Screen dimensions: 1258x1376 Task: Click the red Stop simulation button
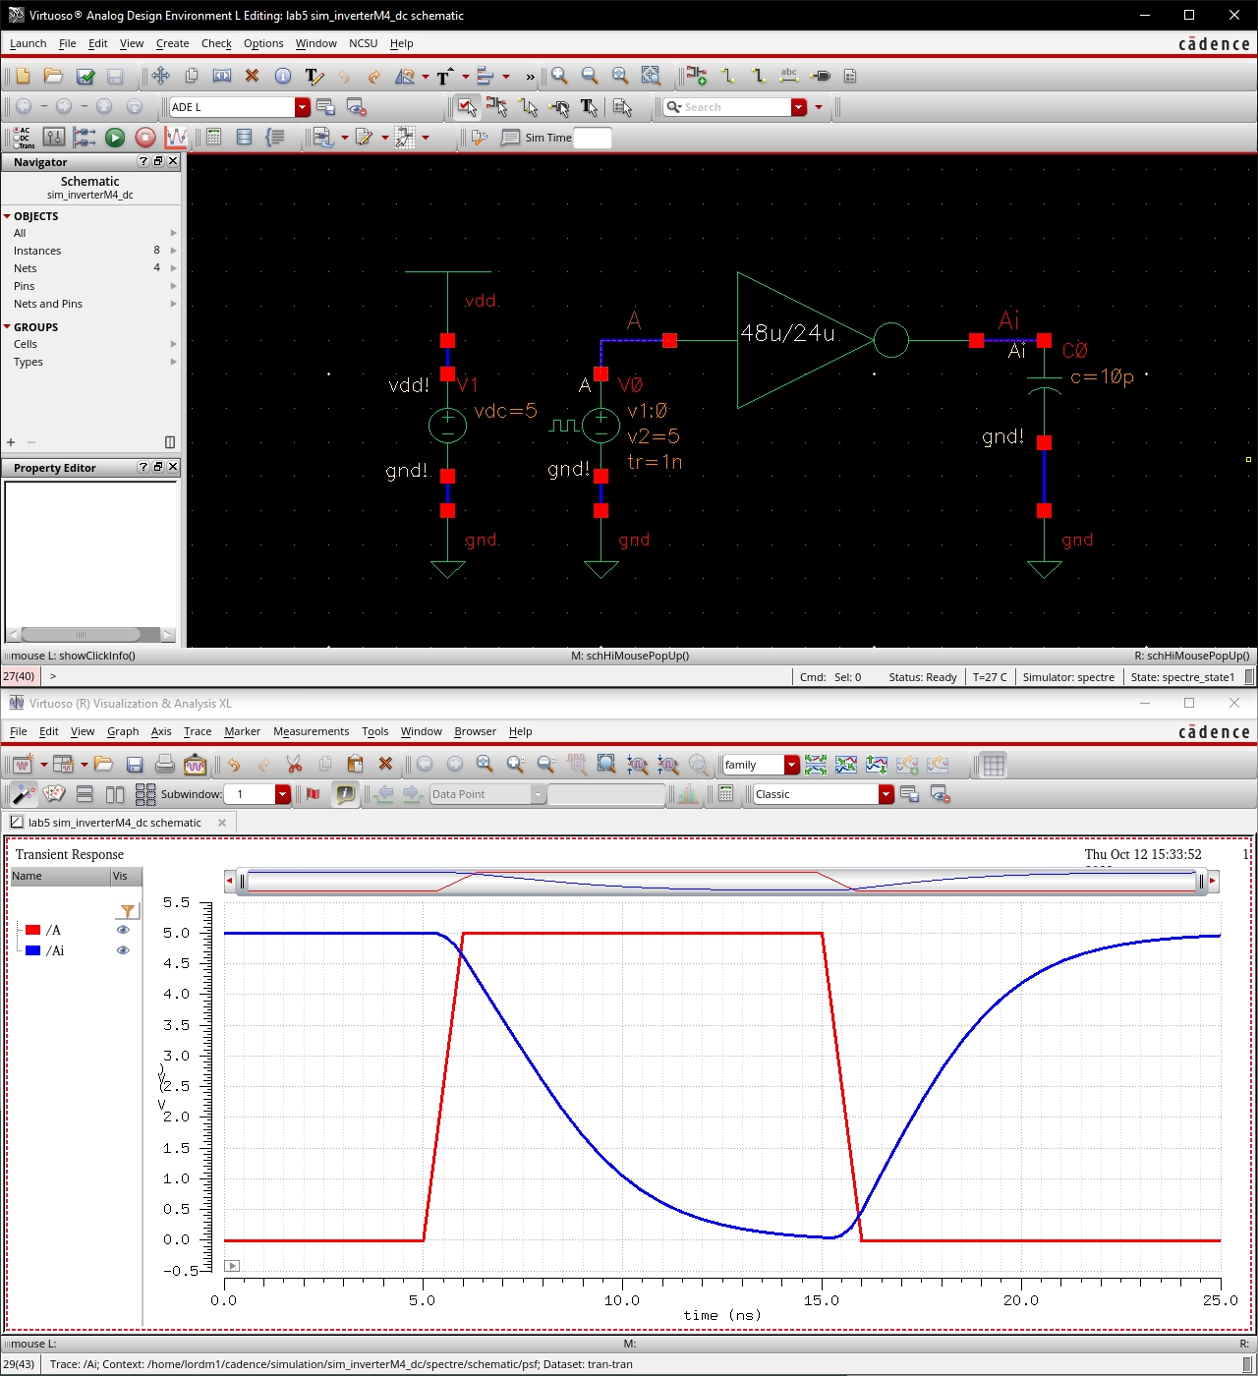click(145, 138)
